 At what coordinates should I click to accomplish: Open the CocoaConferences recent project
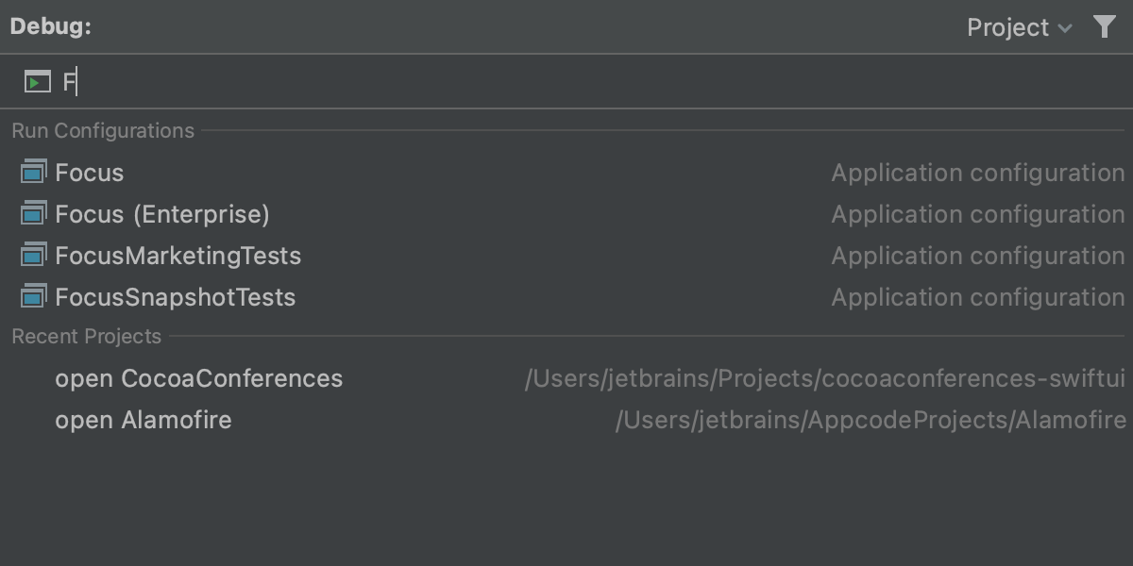click(198, 378)
